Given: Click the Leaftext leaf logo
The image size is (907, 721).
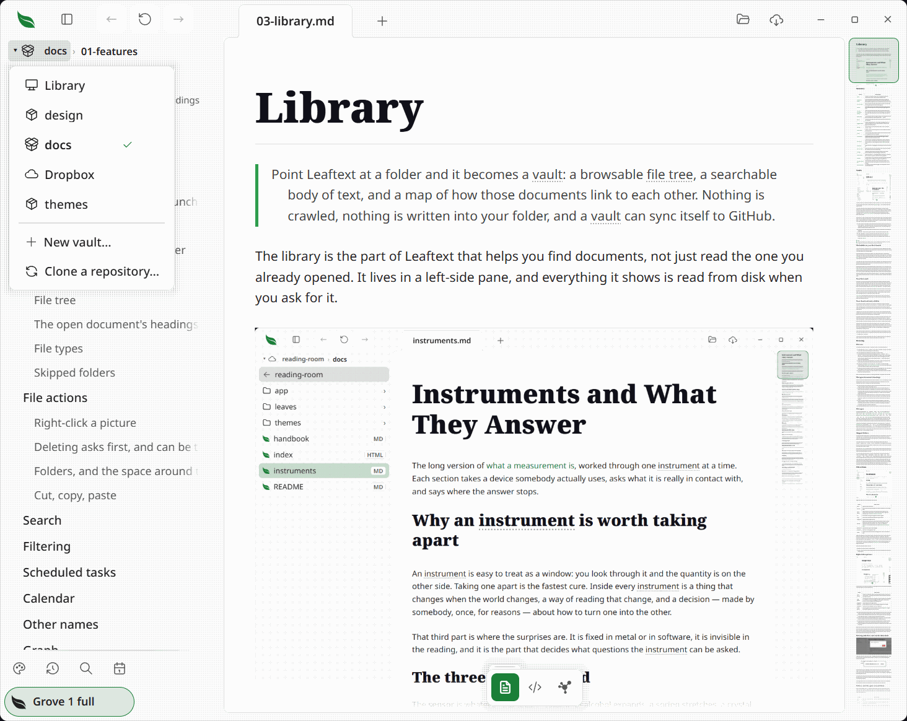Looking at the screenshot, I should pyautogui.click(x=26, y=20).
